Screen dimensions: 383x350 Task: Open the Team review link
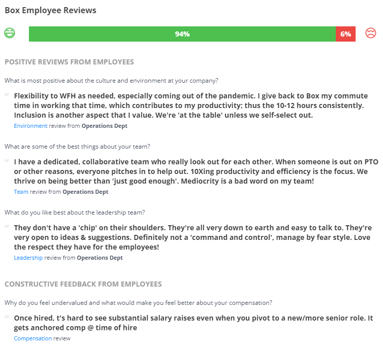point(21,192)
